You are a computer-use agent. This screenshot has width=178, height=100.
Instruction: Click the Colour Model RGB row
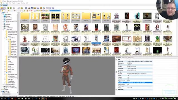135,81
